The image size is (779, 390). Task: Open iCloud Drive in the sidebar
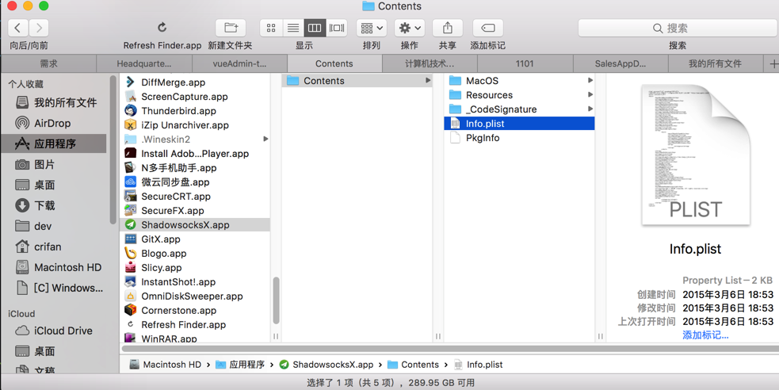[x=55, y=331]
